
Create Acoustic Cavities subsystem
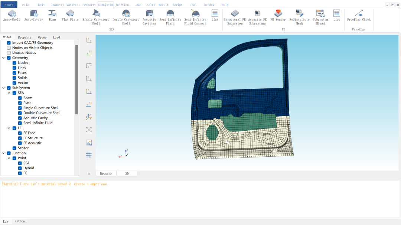(x=149, y=17)
